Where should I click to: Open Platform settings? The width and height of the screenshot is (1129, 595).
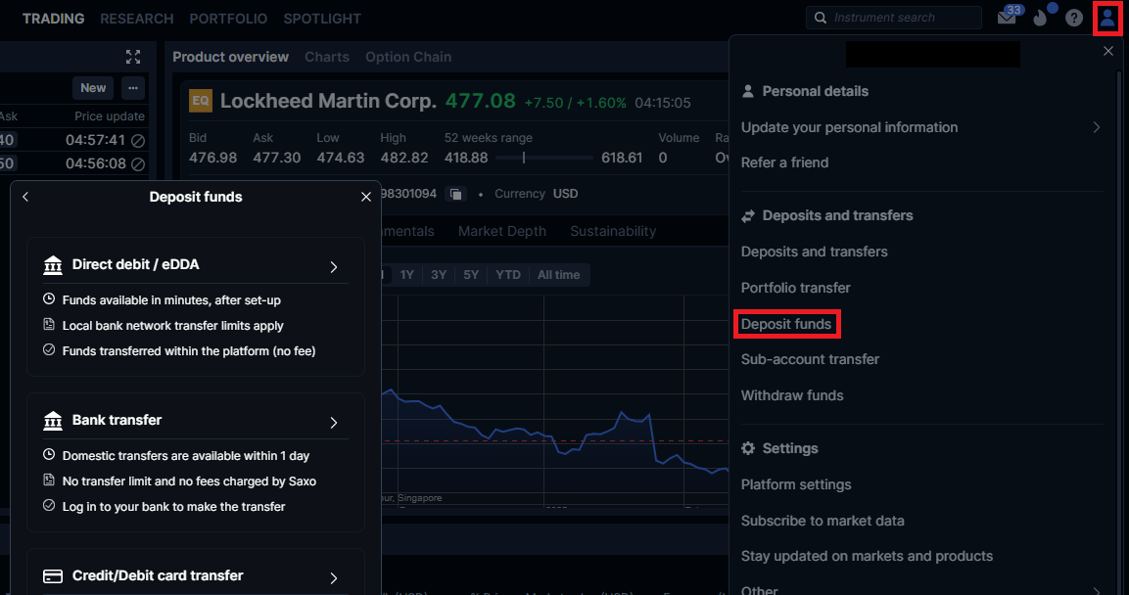(796, 485)
